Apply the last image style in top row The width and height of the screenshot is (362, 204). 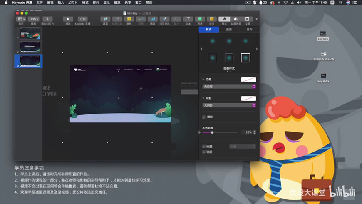[245, 41]
